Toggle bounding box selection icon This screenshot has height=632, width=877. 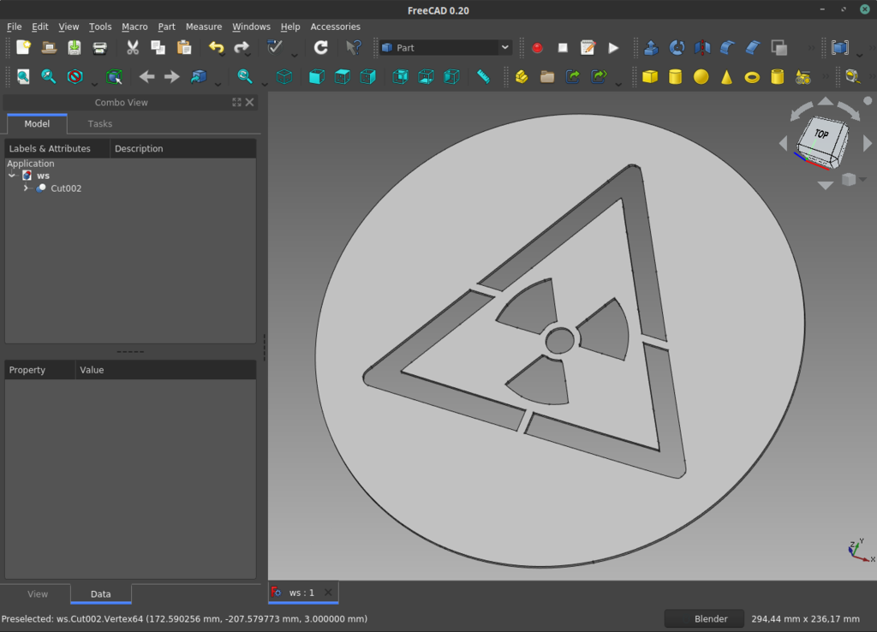click(114, 76)
